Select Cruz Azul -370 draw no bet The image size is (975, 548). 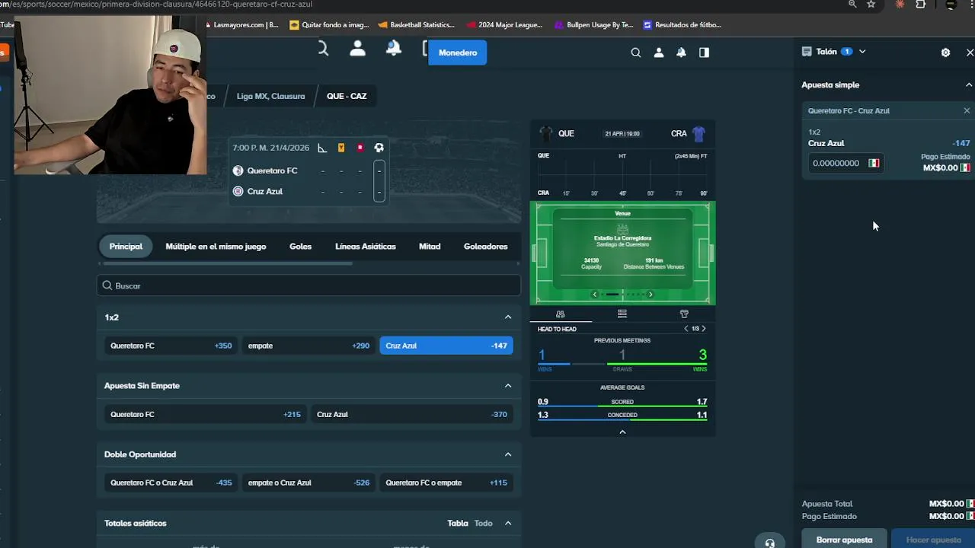(412, 414)
